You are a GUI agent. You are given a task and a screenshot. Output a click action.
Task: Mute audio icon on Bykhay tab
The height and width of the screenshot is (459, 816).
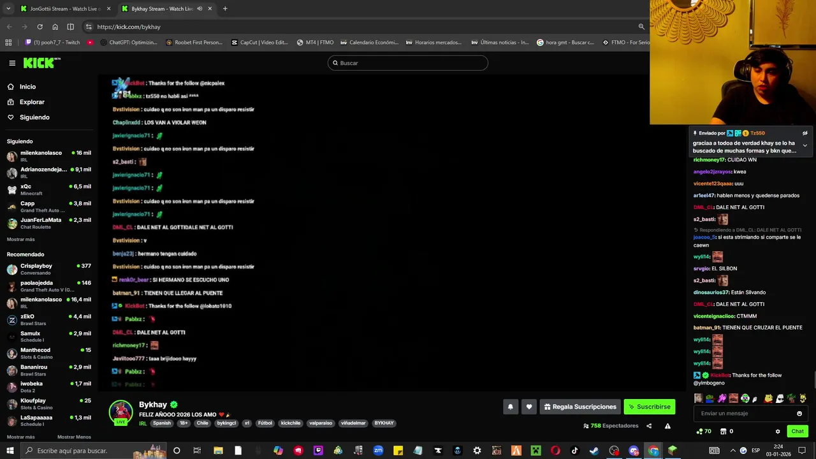point(200,9)
